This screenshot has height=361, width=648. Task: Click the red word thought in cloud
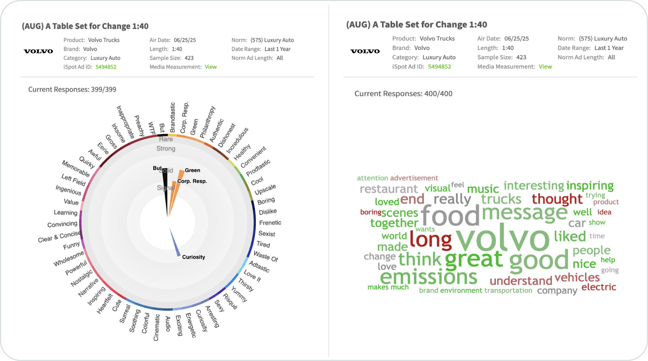pyautogui.click(x=557, y=199)
